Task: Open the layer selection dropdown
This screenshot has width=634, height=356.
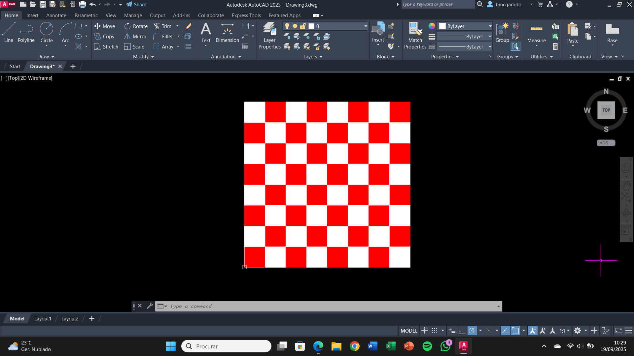Action: tap(365, 26)
